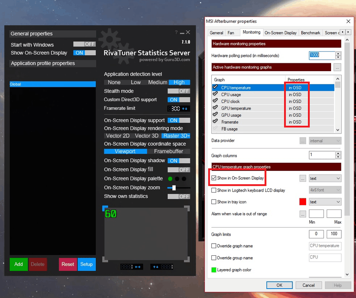Click Cancel in Afterburner properties
The height and width of the screenshot is (298, 356).
308,285
